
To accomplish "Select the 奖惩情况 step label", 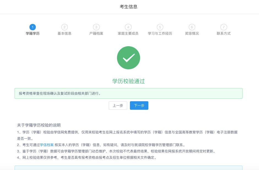I will pyautogui.click(x=192, y=34).
